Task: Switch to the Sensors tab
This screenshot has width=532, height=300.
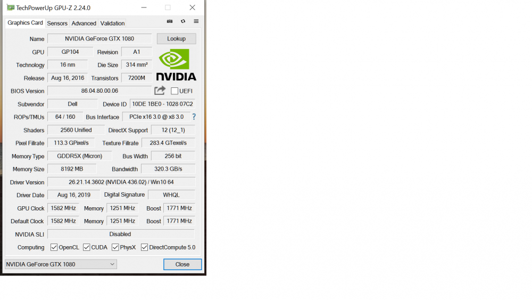Action: (57, 23)
